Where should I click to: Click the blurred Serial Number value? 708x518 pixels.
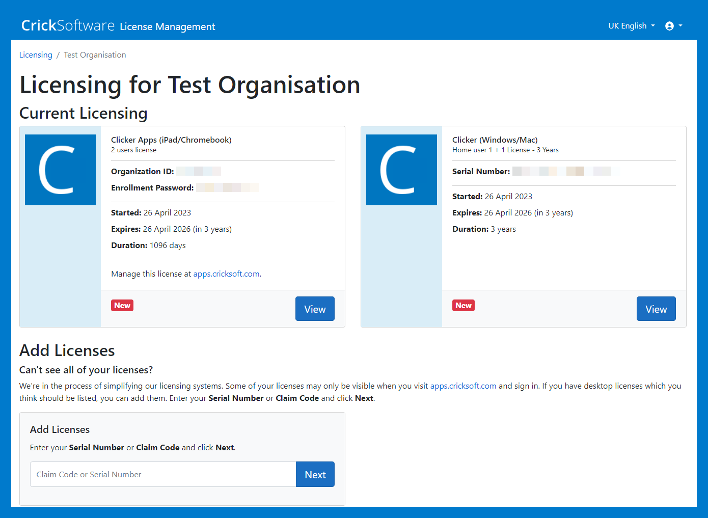(564, 172)
